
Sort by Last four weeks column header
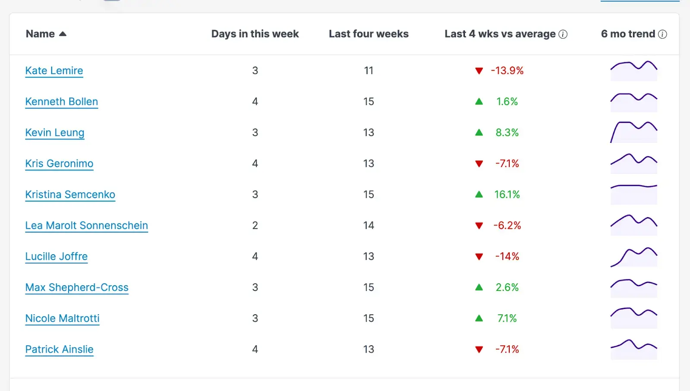point(369,34)
